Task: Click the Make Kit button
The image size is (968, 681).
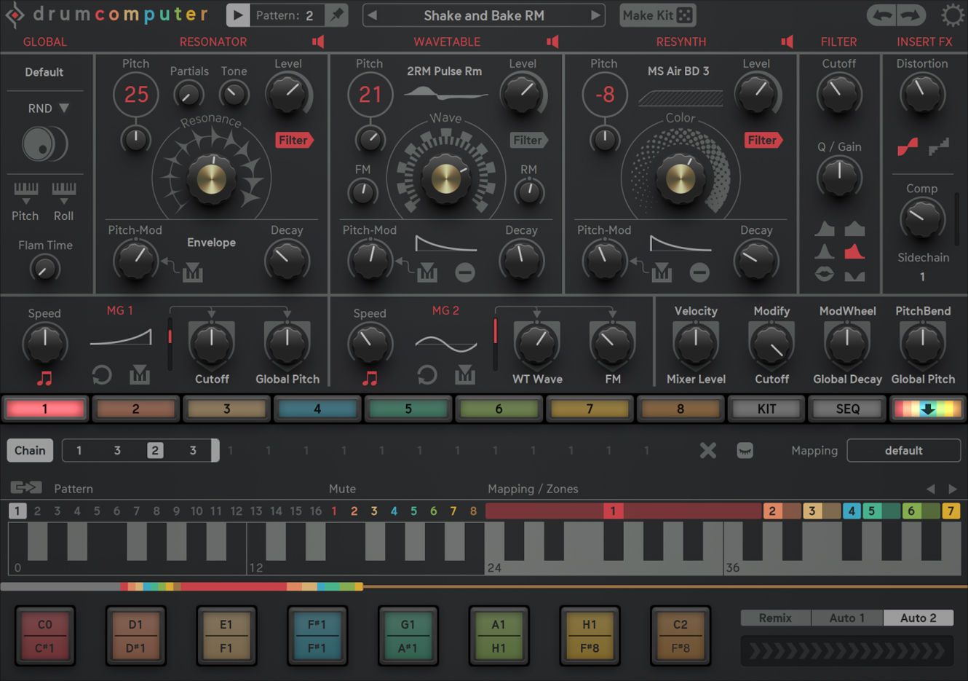Action: (657, 15)
